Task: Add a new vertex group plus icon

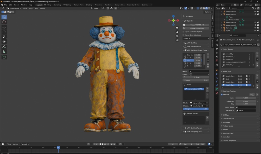Action: pyautogui.click(x=257, y=53)
